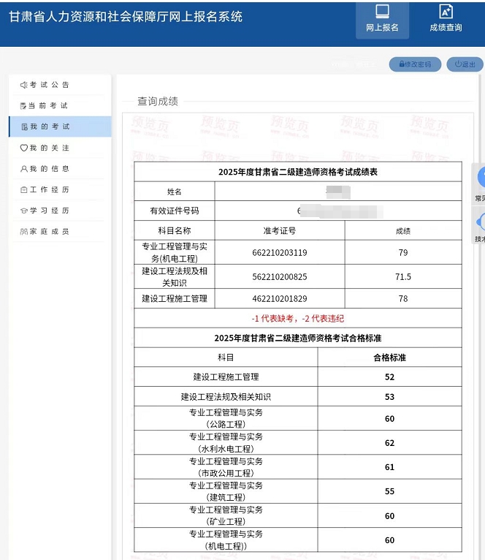This screenshot has height=560, width=485.
Task: Click the briefcase icon beside 工作经历
Action: pyautogui.click(x=23, y=189)
